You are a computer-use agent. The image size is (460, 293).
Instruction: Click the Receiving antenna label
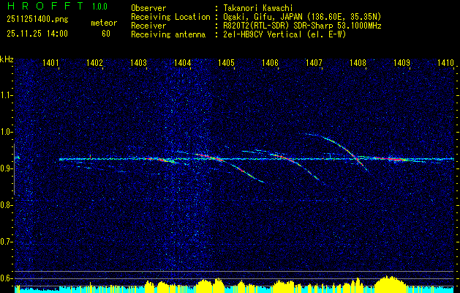(168, 34)
